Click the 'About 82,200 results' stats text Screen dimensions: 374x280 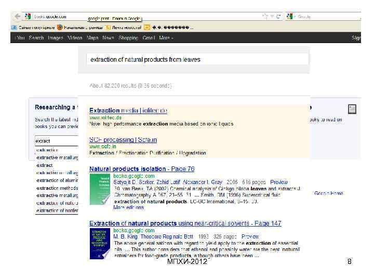click(130, 86)
